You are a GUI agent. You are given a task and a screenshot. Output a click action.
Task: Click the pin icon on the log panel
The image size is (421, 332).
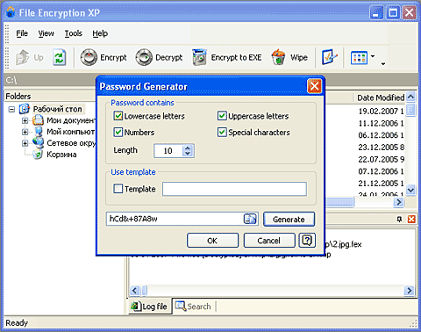[399, 219]
